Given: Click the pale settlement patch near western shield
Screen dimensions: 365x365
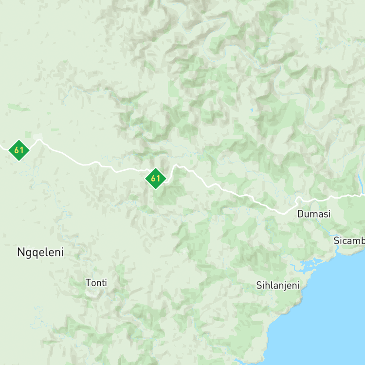Looking at the screenshot, I should pos(38,136).
